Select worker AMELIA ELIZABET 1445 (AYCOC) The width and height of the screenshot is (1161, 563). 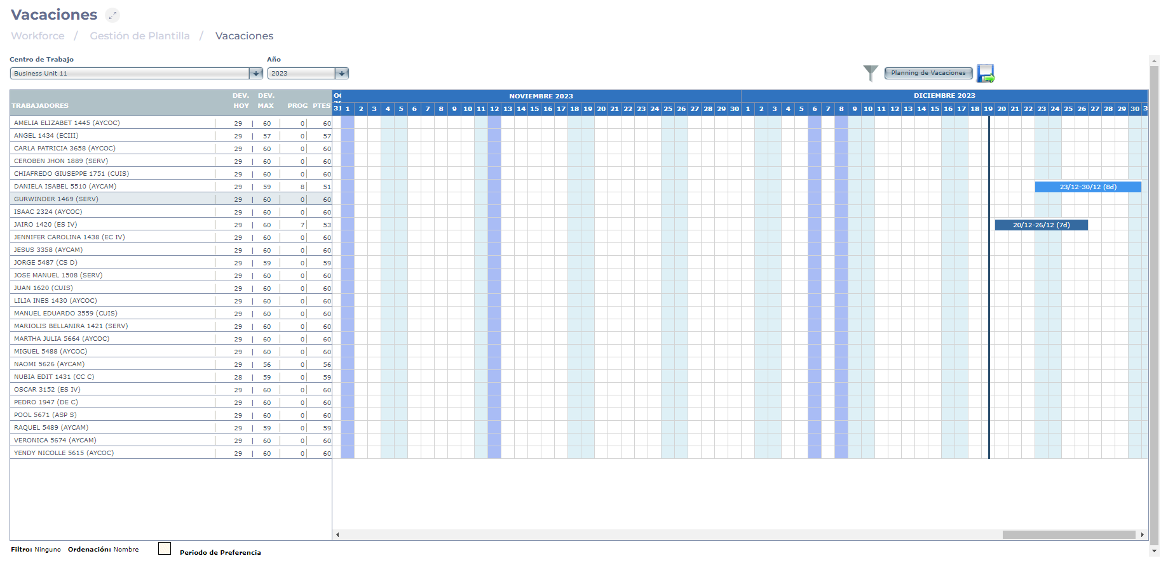coord(67,123)
